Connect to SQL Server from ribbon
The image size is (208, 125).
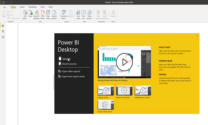43,15
